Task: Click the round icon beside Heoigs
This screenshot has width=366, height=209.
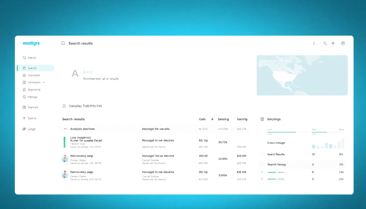Action: [x=24, y=97]
